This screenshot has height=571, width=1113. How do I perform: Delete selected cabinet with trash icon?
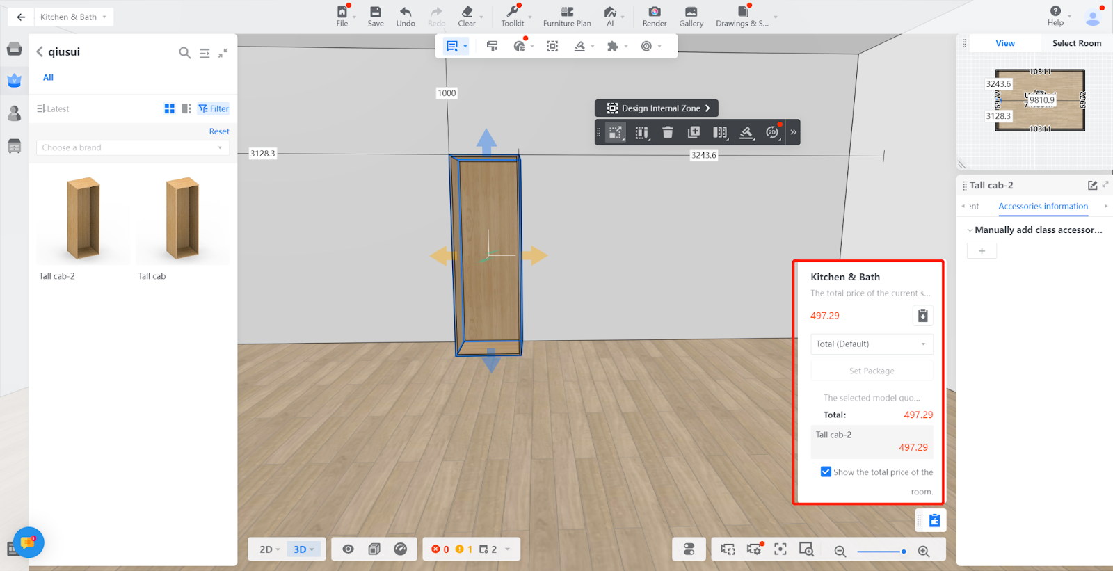click(x=668, y=132)
